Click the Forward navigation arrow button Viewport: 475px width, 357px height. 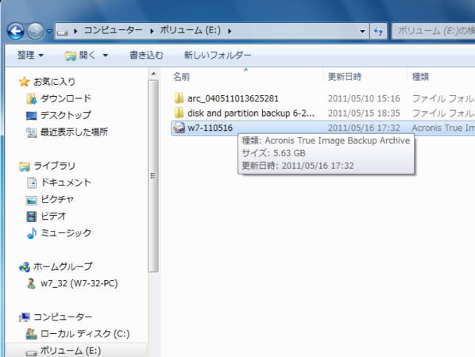tap(36, 31)
